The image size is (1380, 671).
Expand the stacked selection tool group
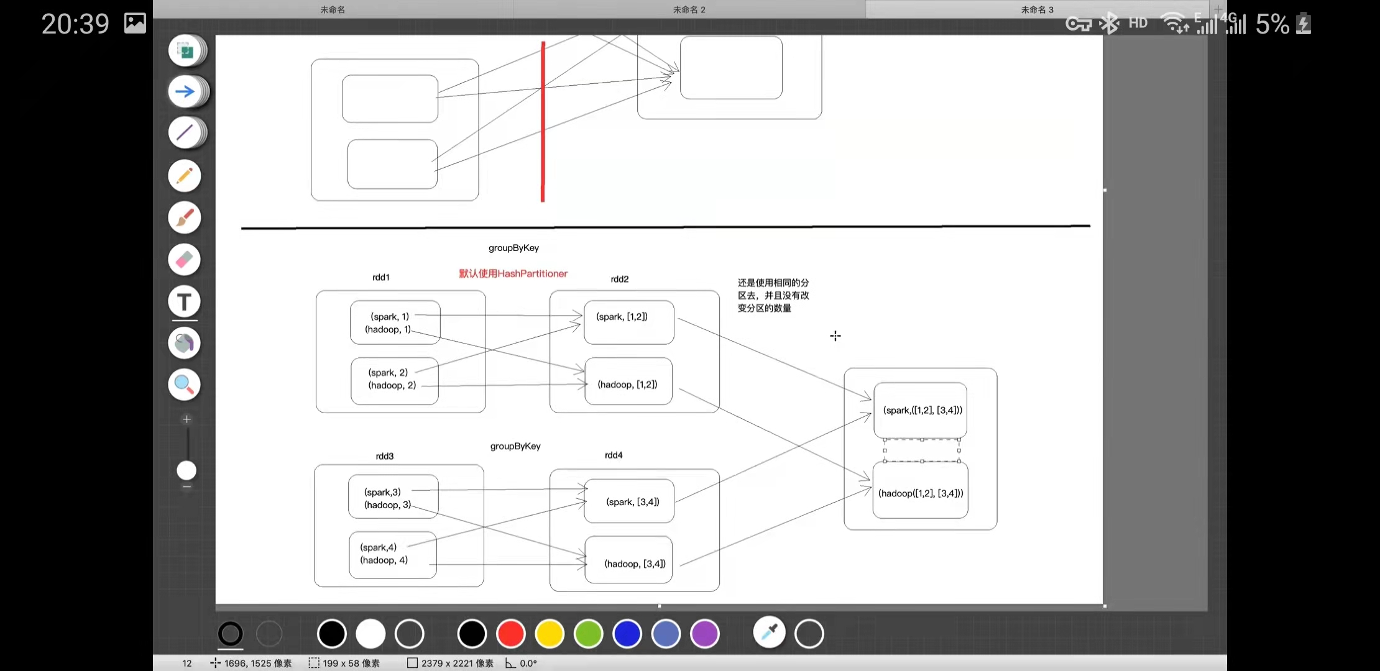pos(186,50)
